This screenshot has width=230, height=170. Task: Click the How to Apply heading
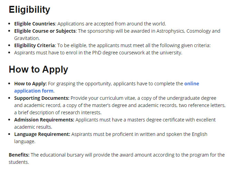point(38,70)
